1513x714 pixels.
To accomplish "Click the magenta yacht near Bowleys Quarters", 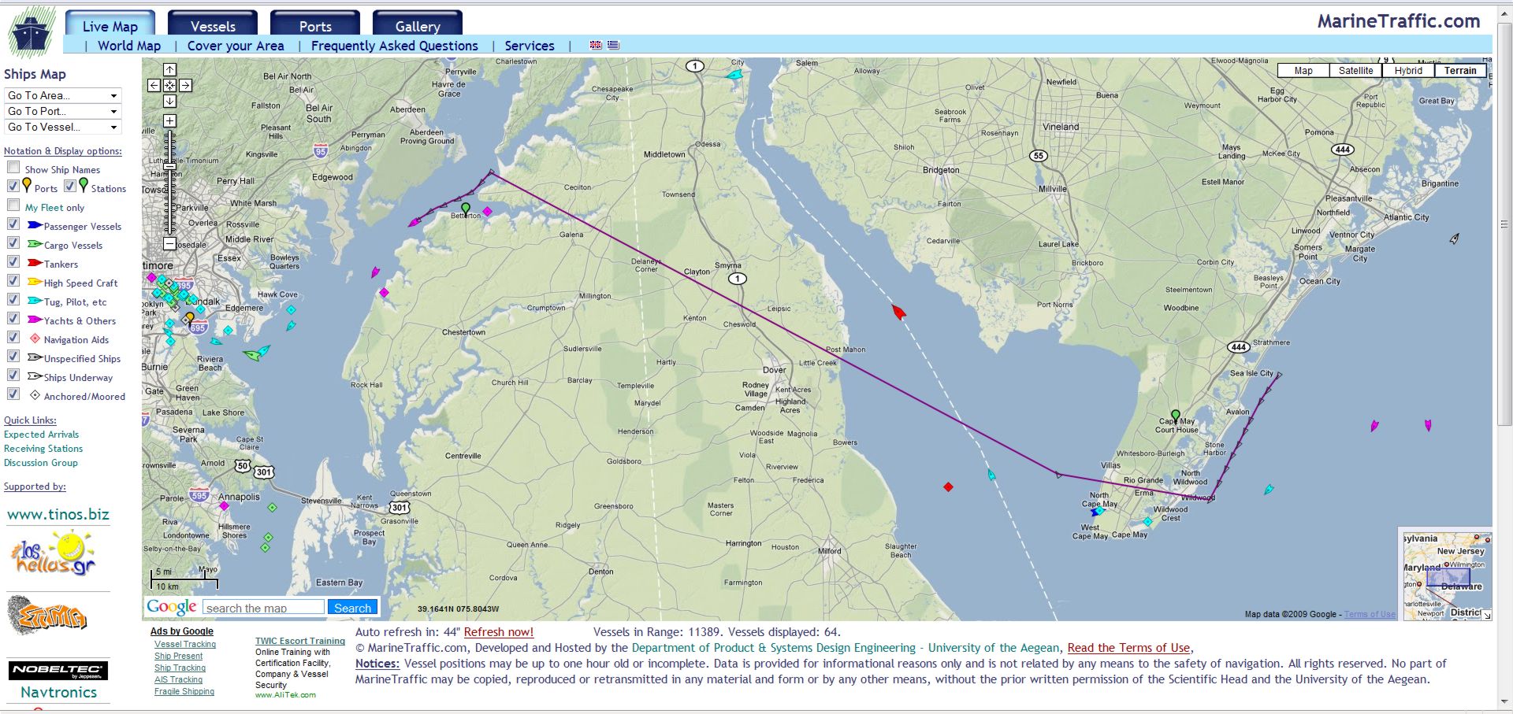I will pyautogui.click(x=375, y=272).
